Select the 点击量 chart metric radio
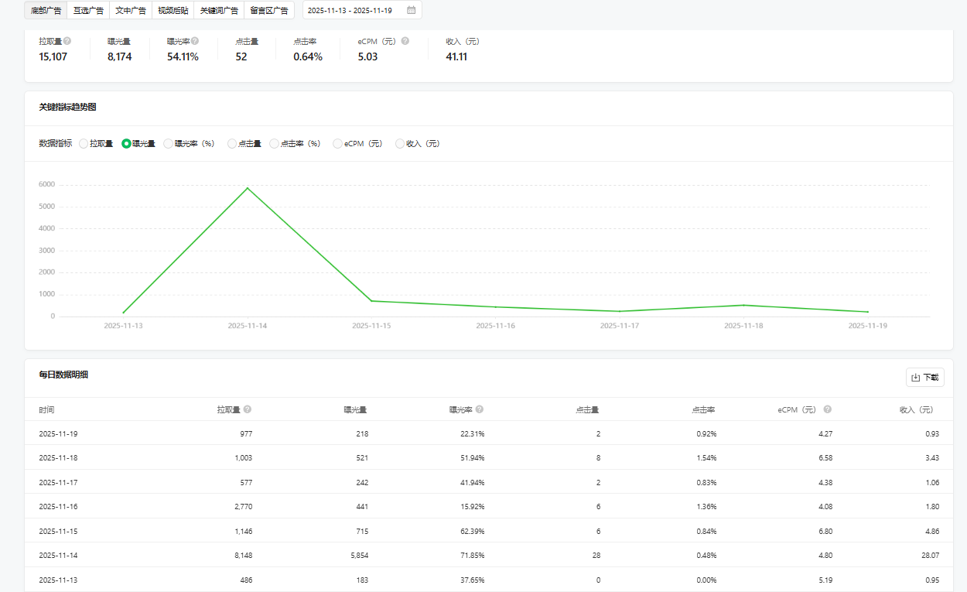The height and width of the screenshot is (592, 967). [x=232, y=143]
